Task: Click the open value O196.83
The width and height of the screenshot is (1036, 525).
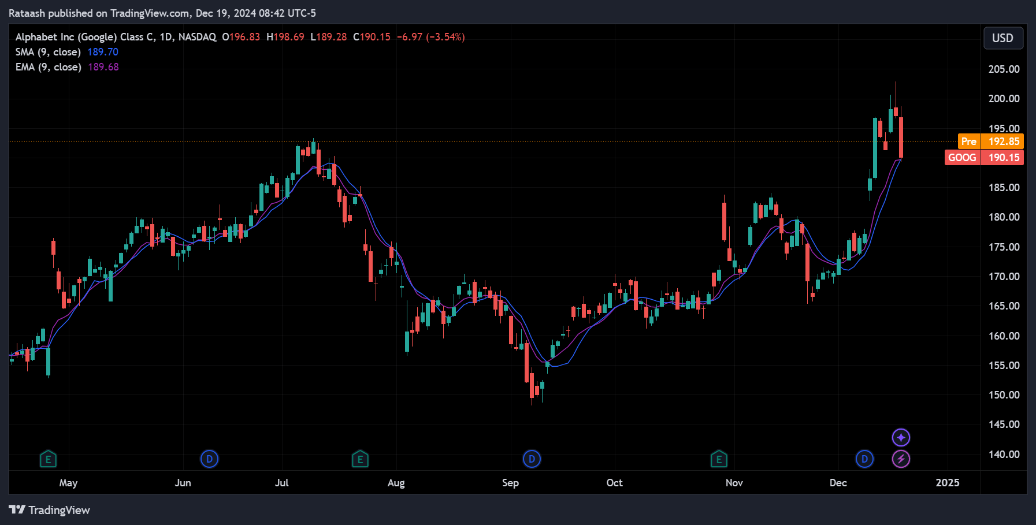Action: (x=241, y=37)
